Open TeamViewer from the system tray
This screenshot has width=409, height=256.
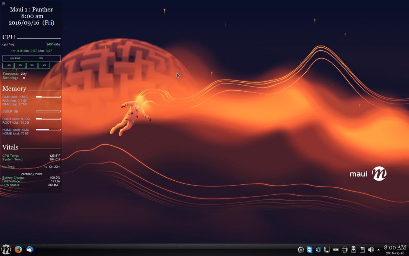[310, 250]
